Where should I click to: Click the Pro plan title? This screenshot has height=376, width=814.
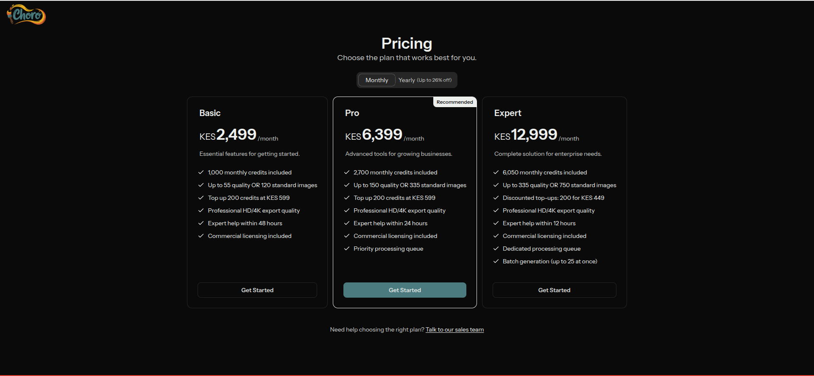[x=352, y=113]
